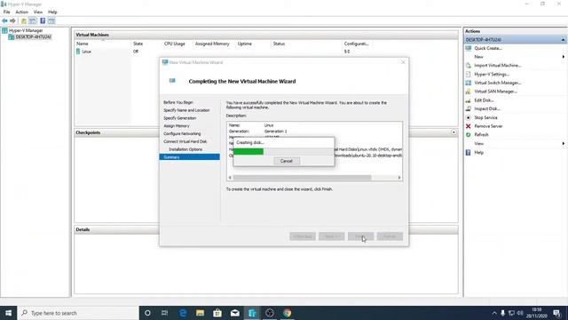This screenshot has width=568, height=320.
Task: Select Specify Name and Location wizard step
Action: click(186, 110)
